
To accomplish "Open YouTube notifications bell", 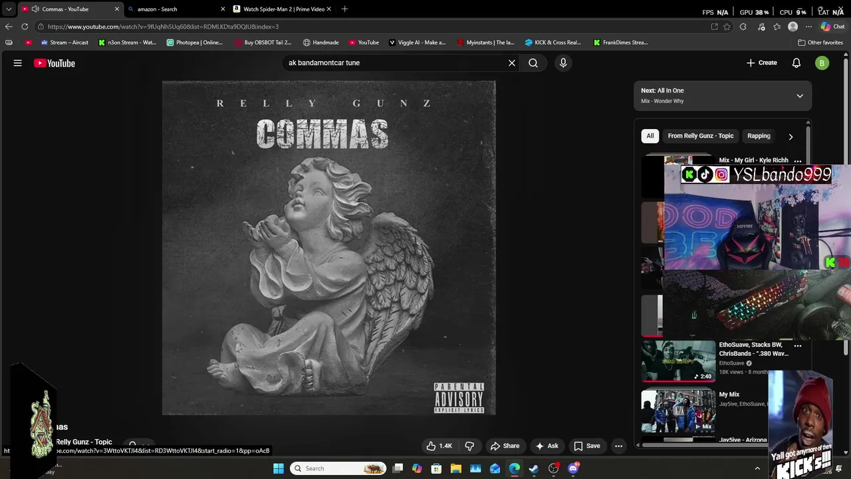I will pyautogui.click(x=796, y=63).
